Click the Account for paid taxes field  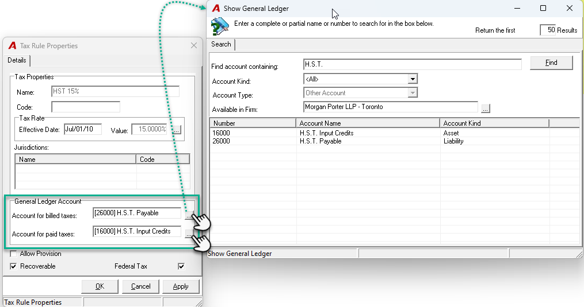(x=137, y=231)
